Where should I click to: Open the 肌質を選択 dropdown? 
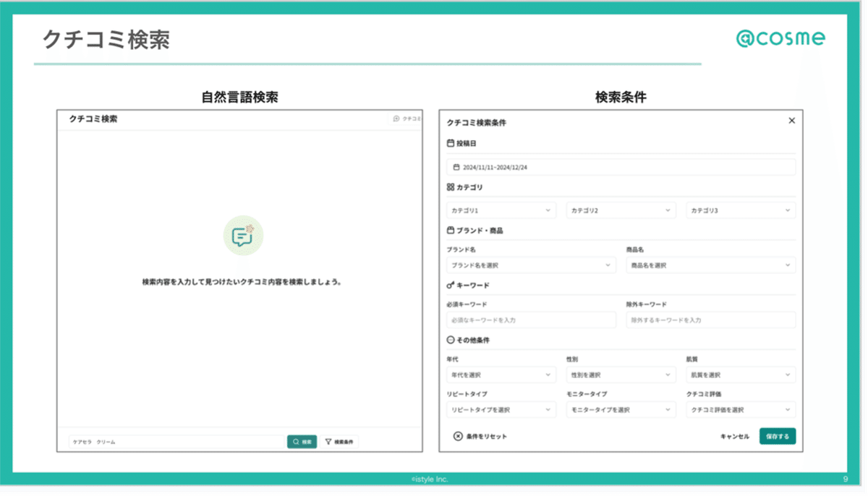[x=741, y=375]
